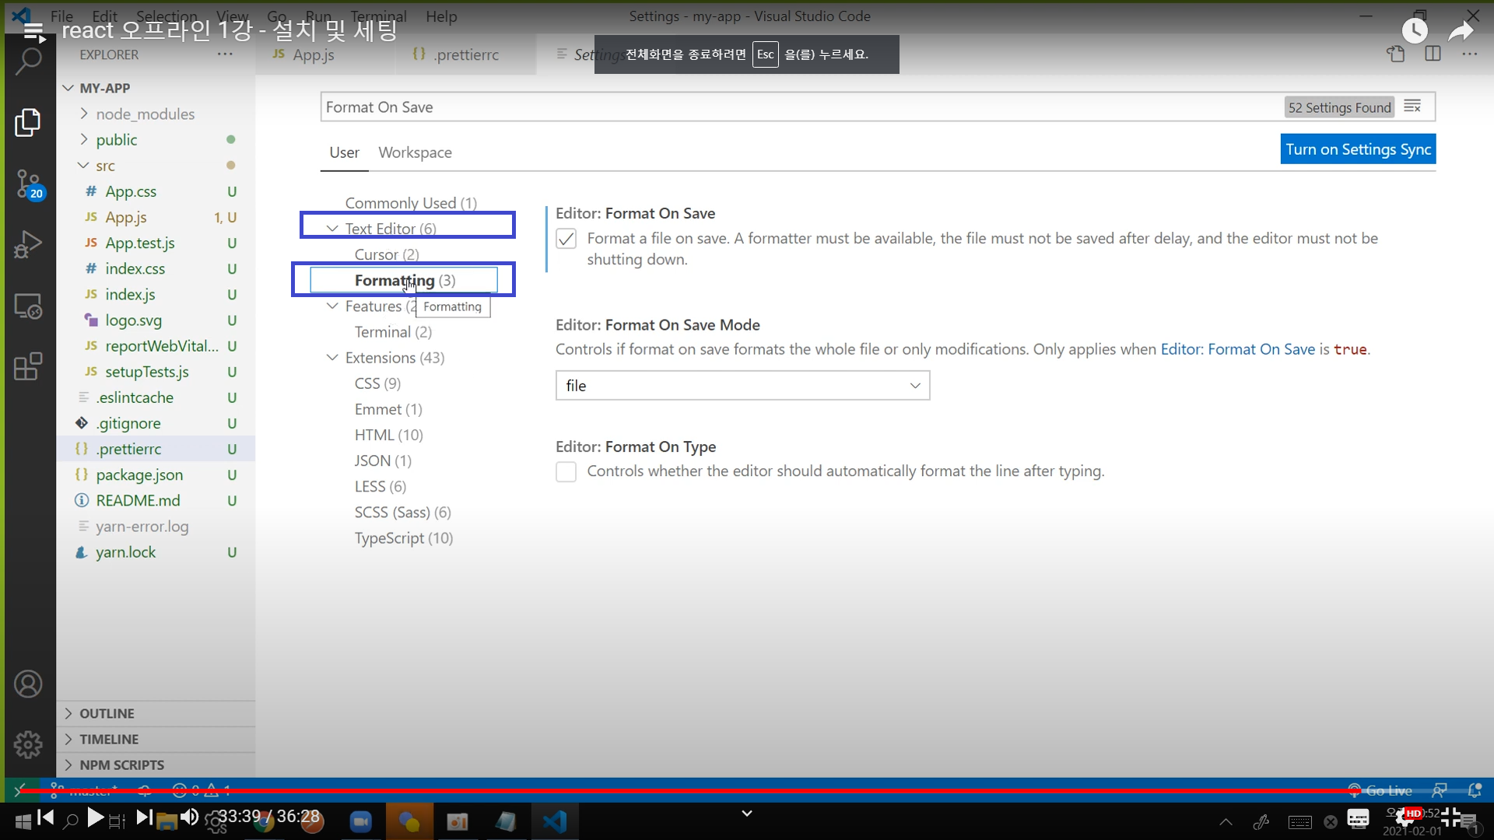Click the Watch Later clock icon
Viewport: 1494px width, 840px height.
[1415, 31]
